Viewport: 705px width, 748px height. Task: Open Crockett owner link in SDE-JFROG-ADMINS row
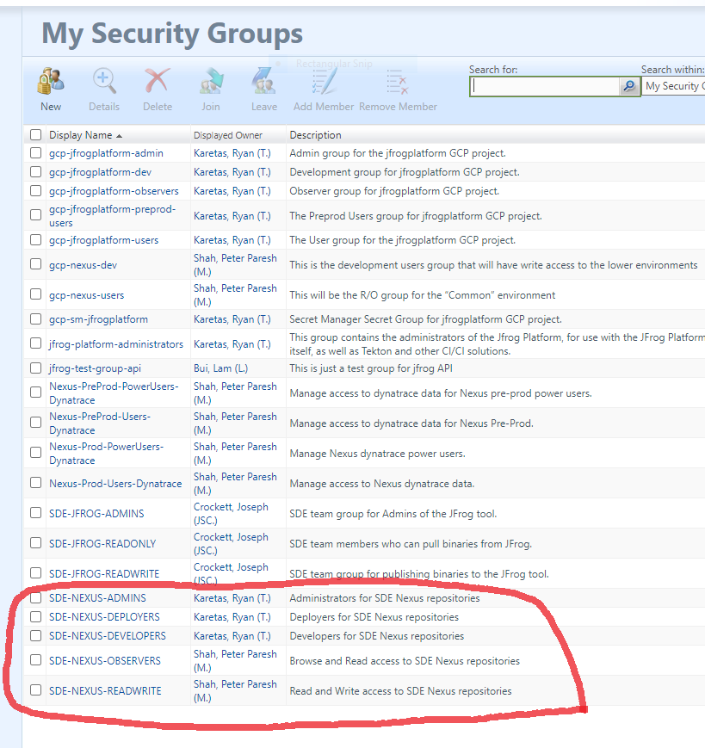(231, 514)
